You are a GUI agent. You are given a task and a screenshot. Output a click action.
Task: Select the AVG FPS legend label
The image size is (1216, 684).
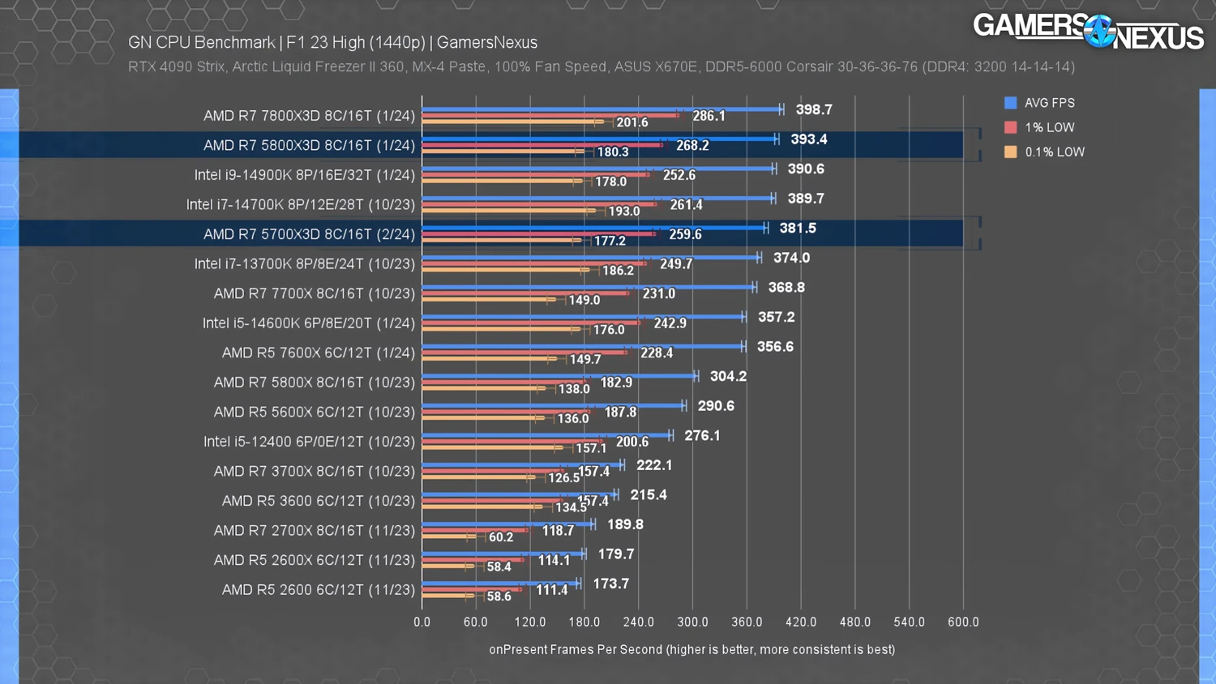(1050, 103)
